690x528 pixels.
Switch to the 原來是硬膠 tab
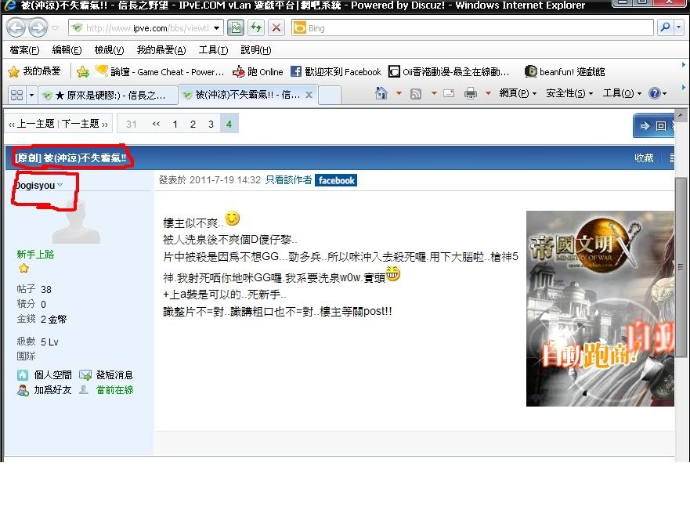click(x=107, y=95)
